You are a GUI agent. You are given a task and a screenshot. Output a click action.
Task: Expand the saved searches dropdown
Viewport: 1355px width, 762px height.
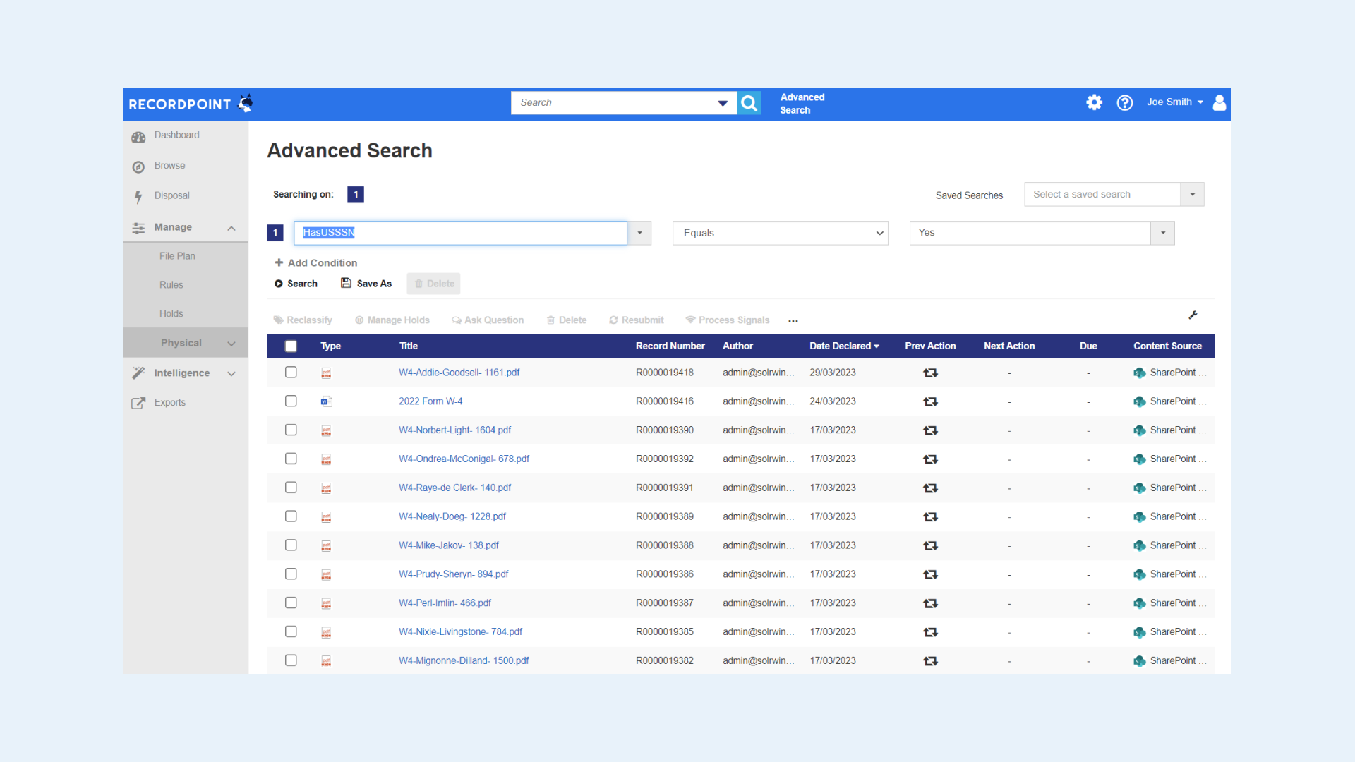point(1192,195)
